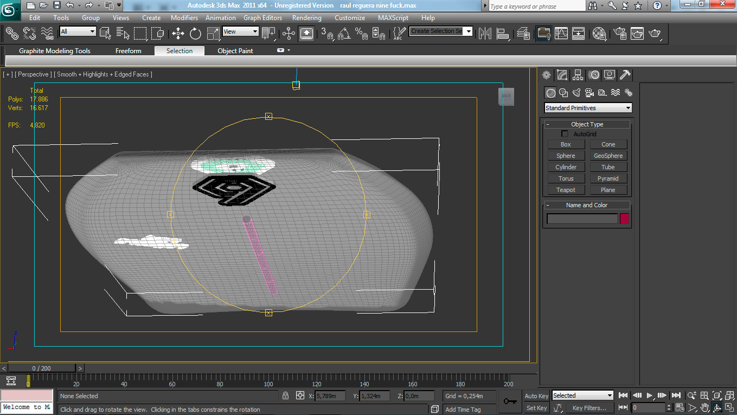Click the Mirror tool icon

pos(484,34)
